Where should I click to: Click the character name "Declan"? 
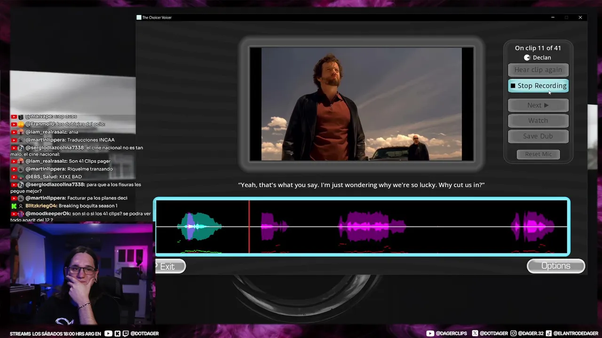click(542, 58)
